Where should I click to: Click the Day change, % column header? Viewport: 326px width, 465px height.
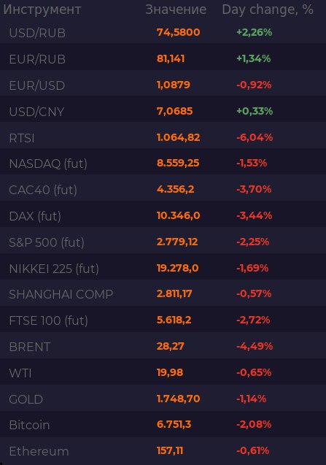coord(268,9)
